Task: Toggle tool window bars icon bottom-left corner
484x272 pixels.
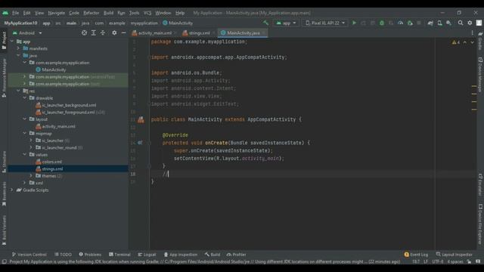Action: tap(5, 262)
